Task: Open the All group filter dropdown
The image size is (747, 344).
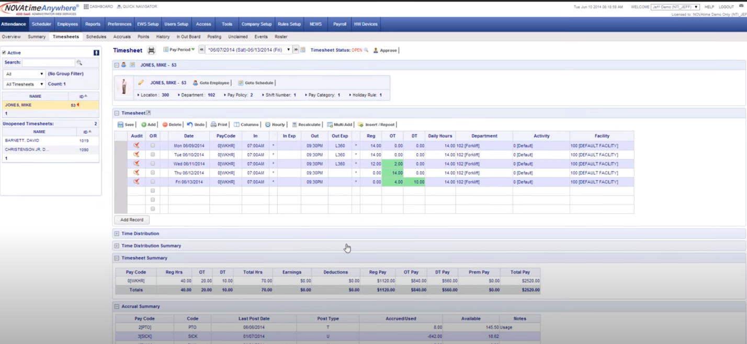Action: pyautogui.click(x=24, y=74)
